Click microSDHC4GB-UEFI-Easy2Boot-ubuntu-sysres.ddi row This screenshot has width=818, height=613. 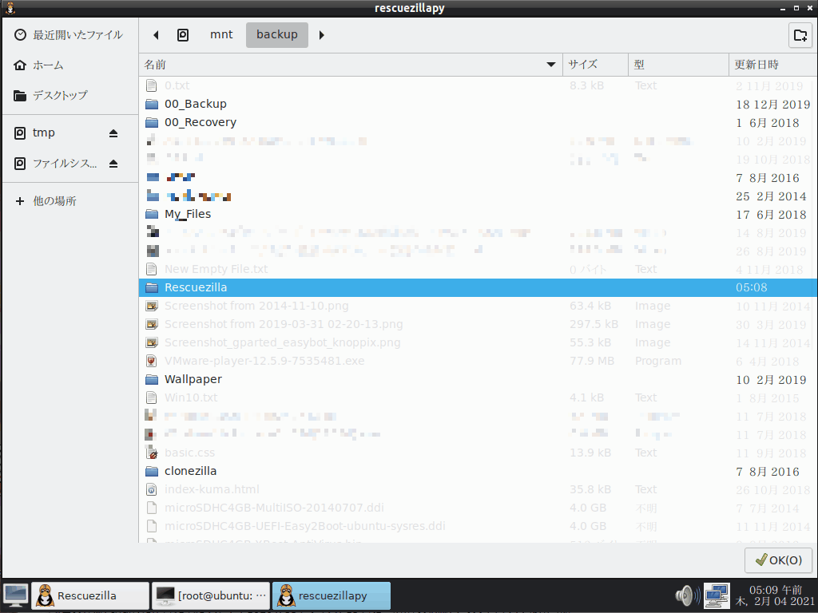coord(478,526)
